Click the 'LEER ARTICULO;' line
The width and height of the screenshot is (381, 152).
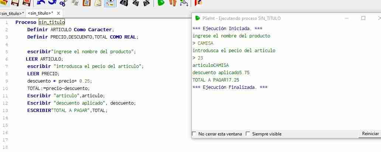coord(45,59)
